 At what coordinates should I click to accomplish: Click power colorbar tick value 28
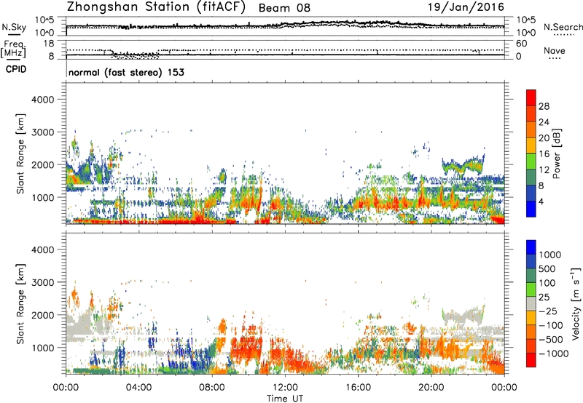point(544,106)
